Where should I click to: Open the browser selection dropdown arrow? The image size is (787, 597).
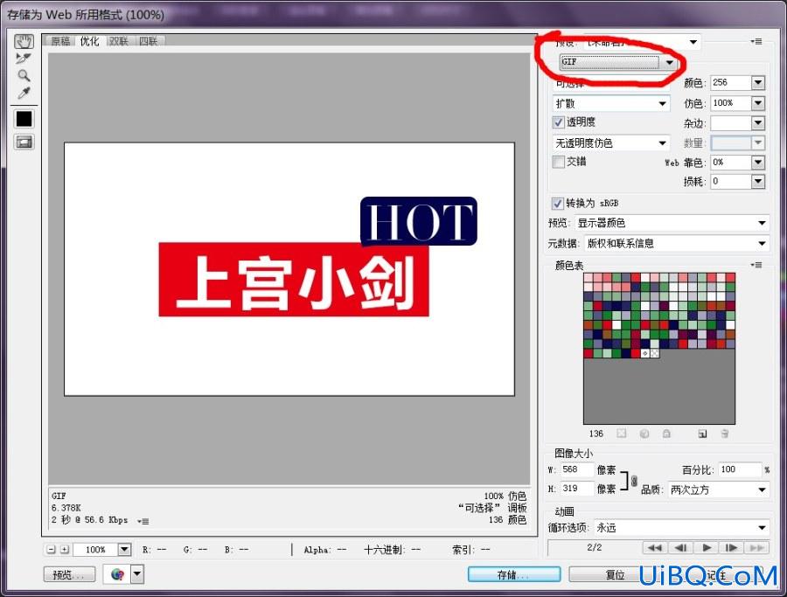tap(137, 574)
